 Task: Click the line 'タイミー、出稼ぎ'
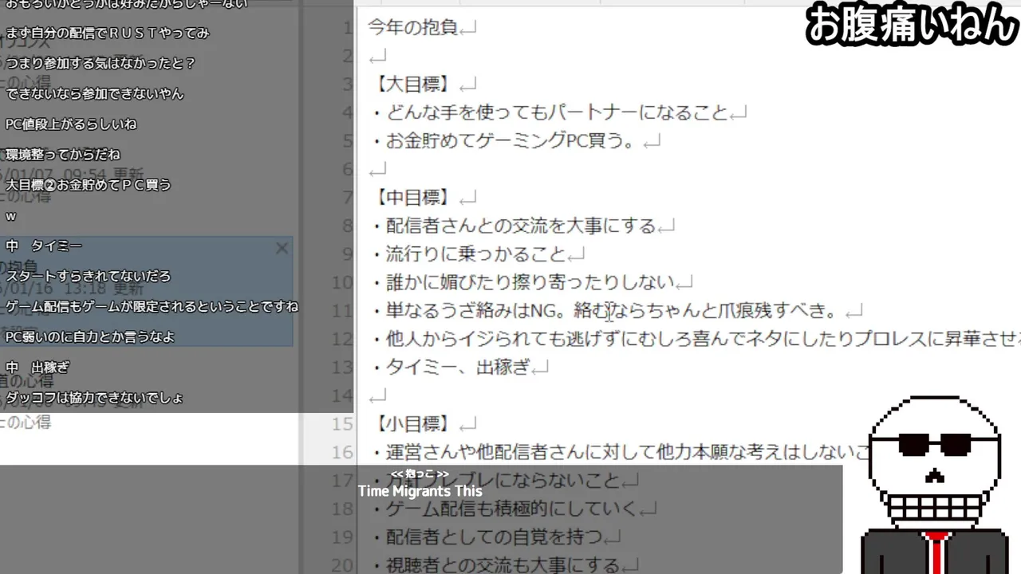click(451, 368)
